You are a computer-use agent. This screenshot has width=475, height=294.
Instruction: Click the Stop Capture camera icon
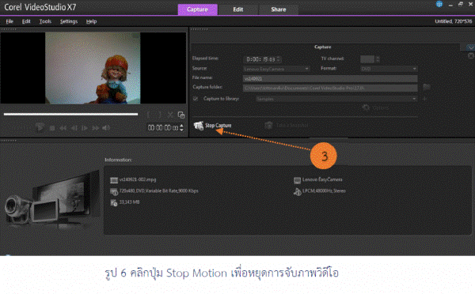click(199, 126)
